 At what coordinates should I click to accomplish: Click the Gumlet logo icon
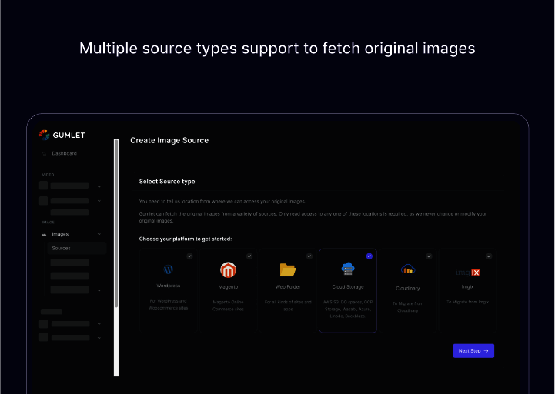click(44, 135)
